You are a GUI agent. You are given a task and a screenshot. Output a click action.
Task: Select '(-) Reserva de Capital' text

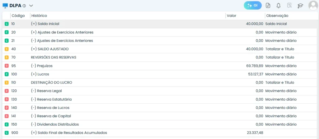[51, 116]
